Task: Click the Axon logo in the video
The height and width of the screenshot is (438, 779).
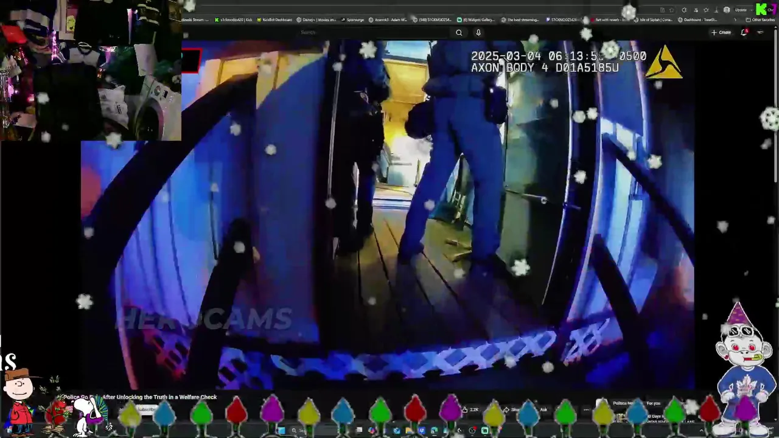Action: point(663,62)
